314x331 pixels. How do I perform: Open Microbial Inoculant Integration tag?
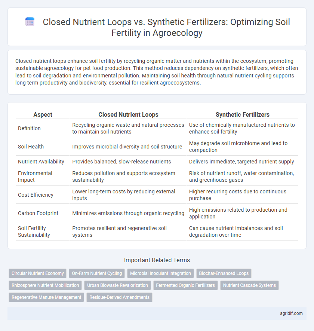coord(160,273)
